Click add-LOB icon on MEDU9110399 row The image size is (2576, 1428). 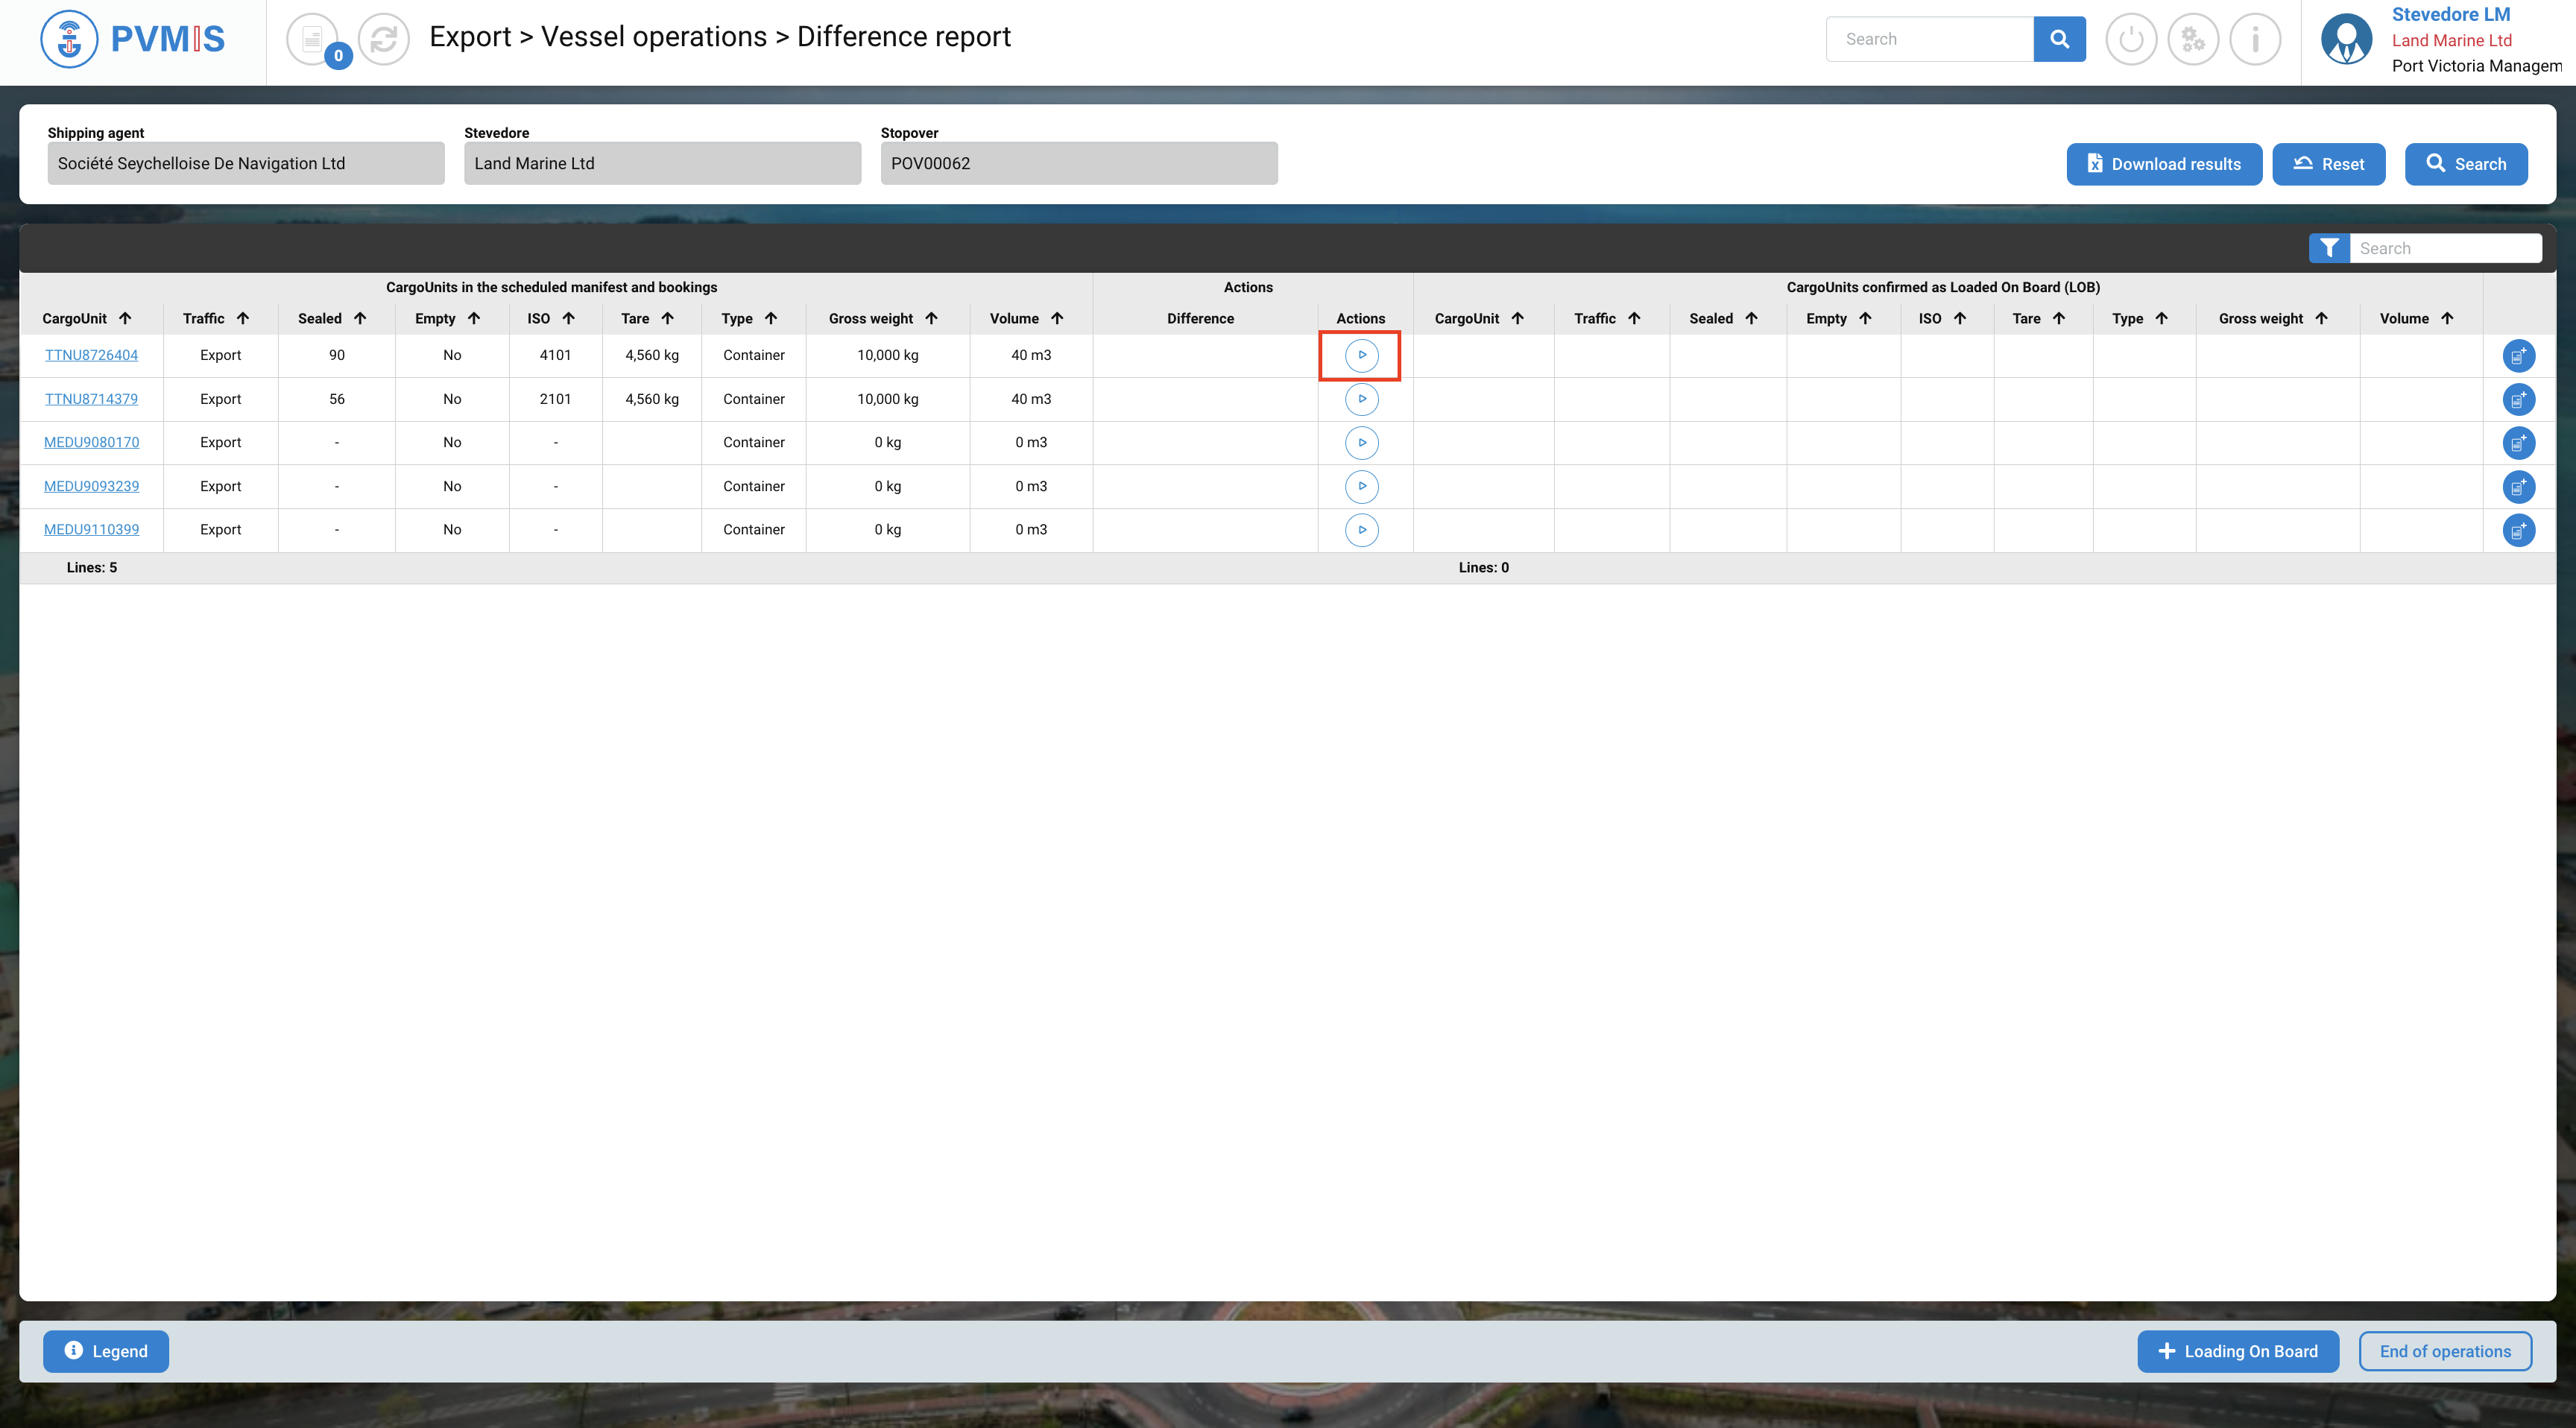point(2518,530)
